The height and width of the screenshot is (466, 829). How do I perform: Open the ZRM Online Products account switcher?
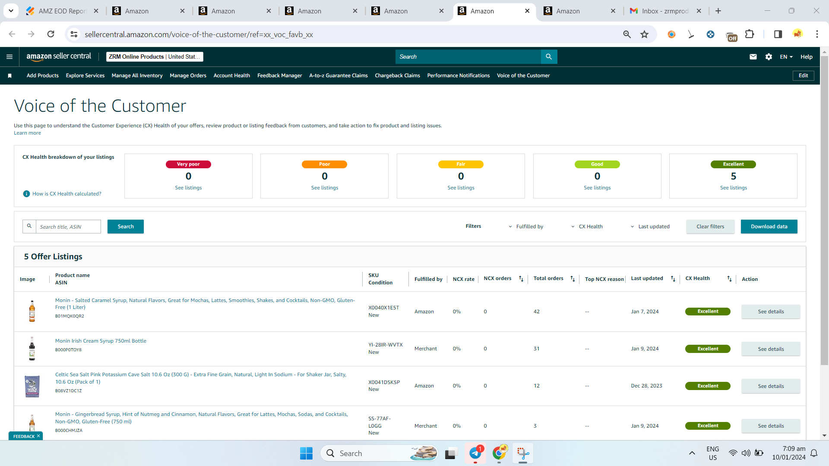point(155,57)
